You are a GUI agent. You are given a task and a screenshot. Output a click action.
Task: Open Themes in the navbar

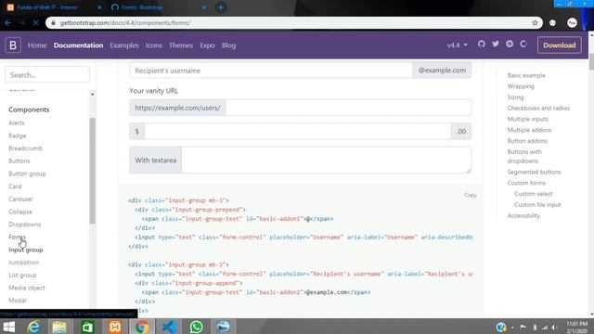click(x=181, y=45)
